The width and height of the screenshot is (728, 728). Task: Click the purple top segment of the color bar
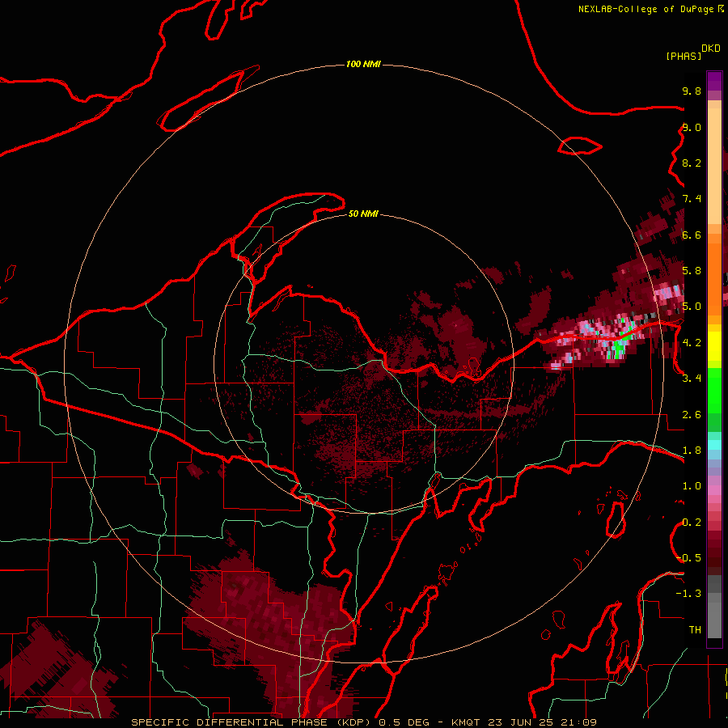(x=714, y=81)
